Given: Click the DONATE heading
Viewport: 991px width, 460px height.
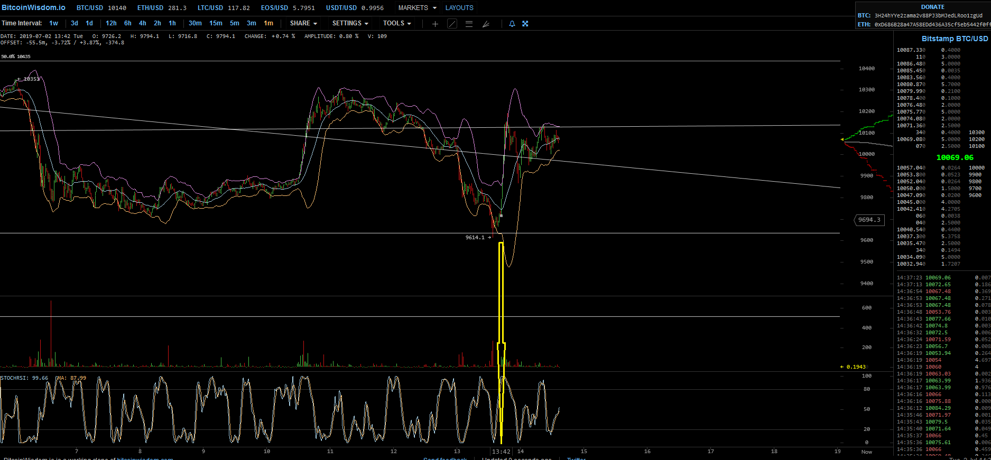Looking at the screenshot, I should (x=932, y=7).
